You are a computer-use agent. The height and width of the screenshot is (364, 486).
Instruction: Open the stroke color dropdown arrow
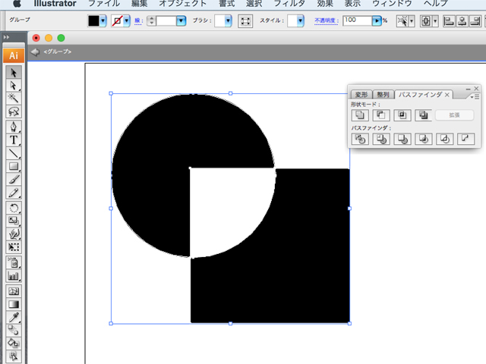pos(126,21)
